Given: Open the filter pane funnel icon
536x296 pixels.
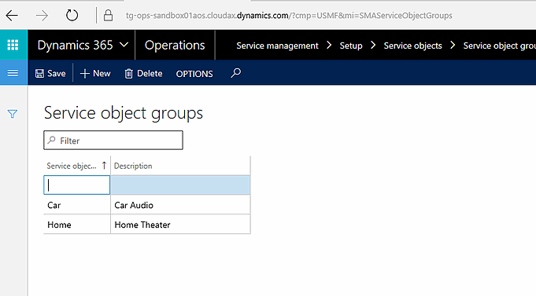Looking at the screenshot, I should [13, 114].
